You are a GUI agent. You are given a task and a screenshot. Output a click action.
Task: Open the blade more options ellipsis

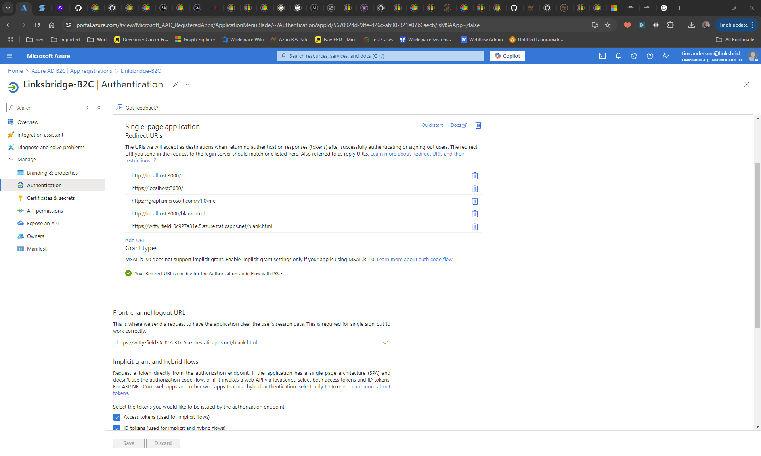(188, 84)
